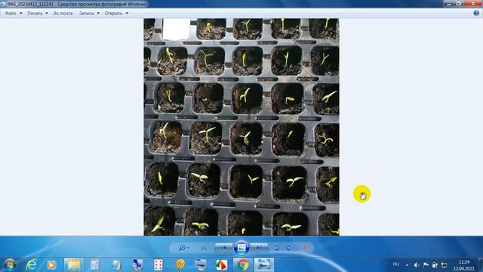The height and width of the screenshot is (272, 483).
Task: Open Windows Explorer folder in the taskbar
Action: 74,265
